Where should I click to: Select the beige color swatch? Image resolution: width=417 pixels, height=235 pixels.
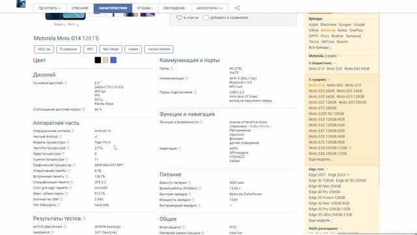click(106, 60)
